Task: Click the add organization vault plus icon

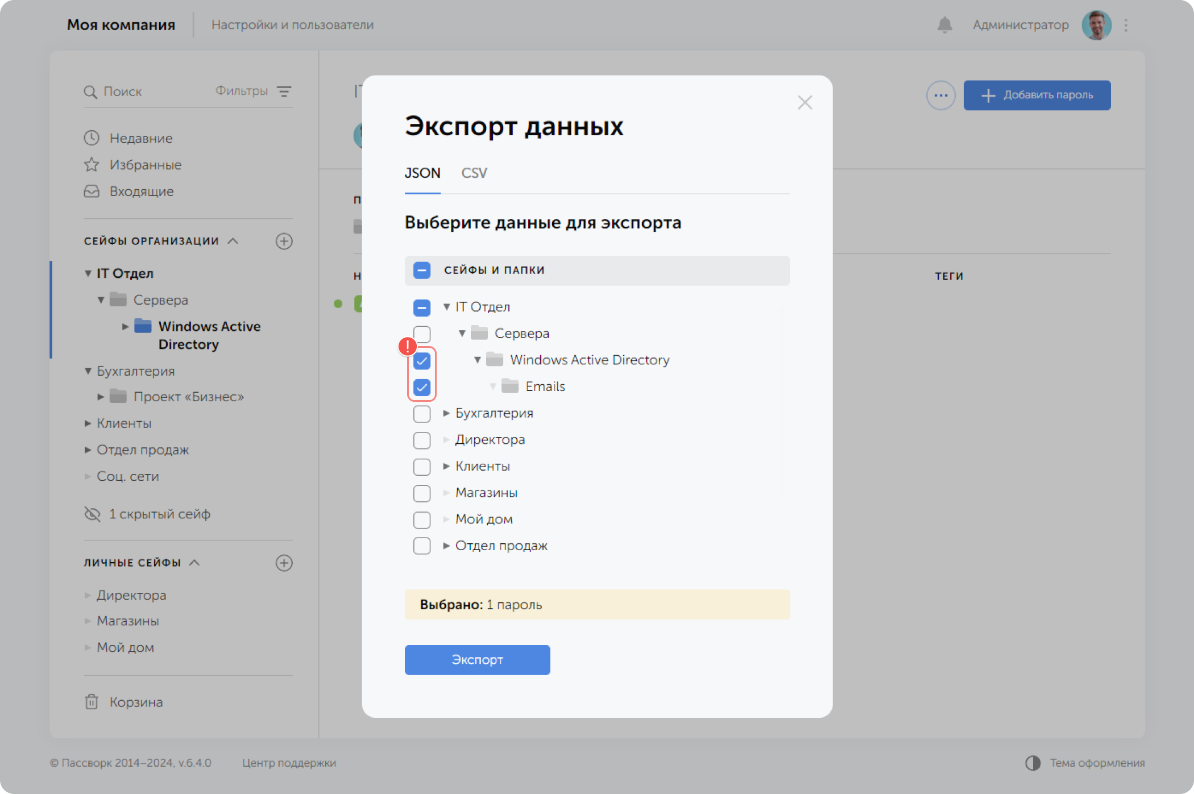Action: [284, 241]
